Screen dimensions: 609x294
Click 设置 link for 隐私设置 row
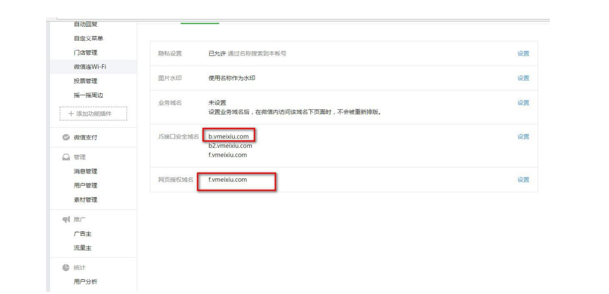(523, 54)
